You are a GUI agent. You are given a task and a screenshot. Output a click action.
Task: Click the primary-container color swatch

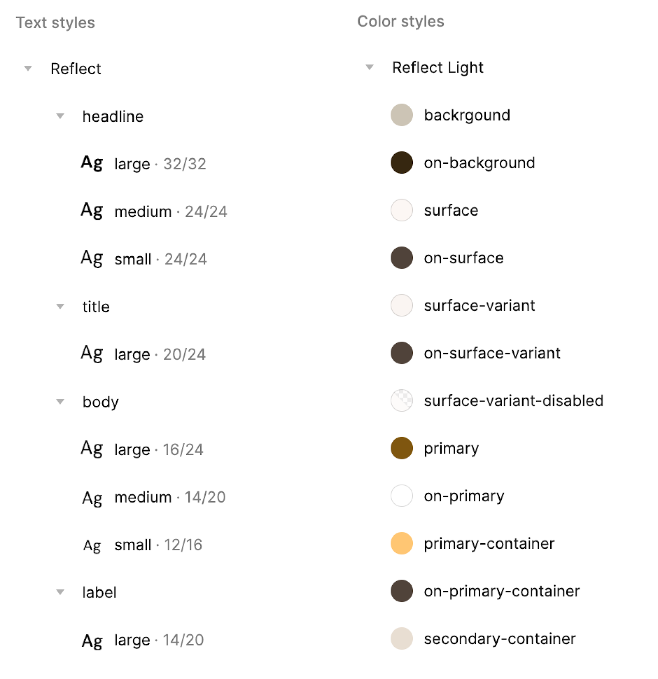pos(401,543)
